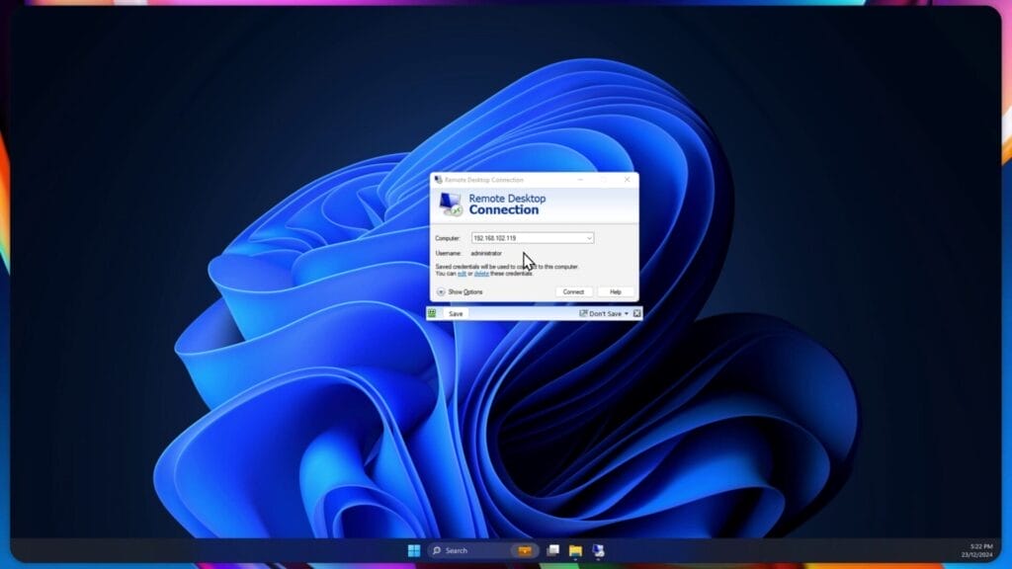Expand Show Options in the dialog
This screenshot has height=569, width=1012.
click(x=464, y=291)
